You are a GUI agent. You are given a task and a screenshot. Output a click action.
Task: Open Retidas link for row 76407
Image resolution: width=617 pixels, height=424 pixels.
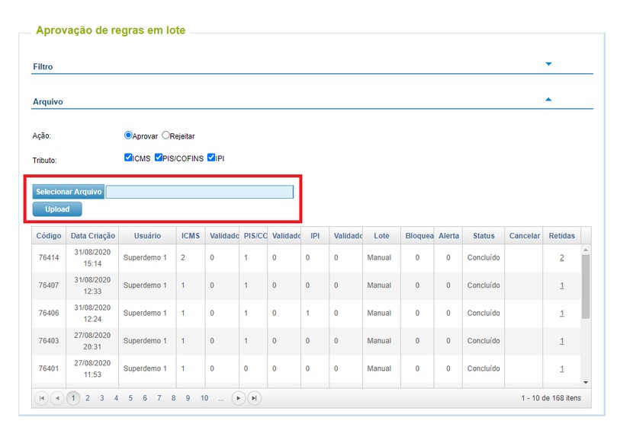click(562, 285)
